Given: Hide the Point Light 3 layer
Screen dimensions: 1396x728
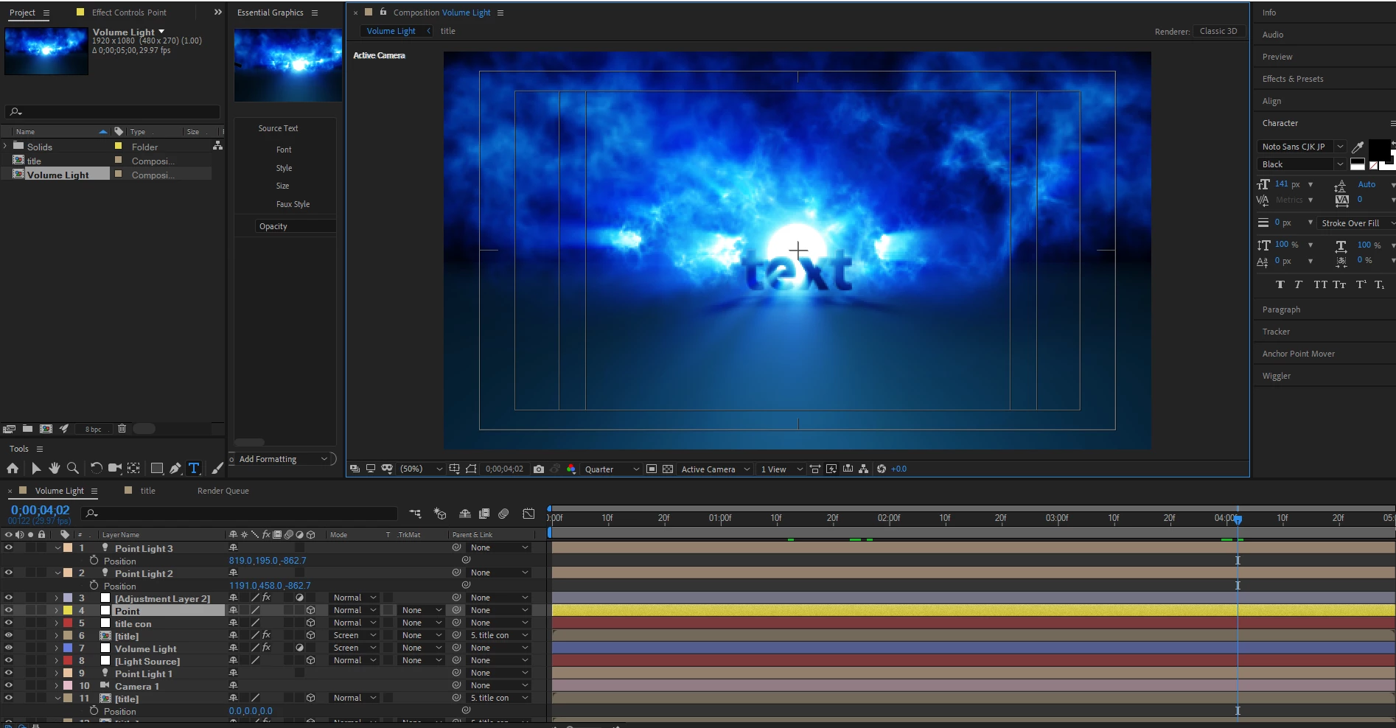Looking at the screenshot, I should (x=9, y=548).
